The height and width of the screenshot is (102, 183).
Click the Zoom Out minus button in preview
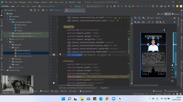[172, 74]
